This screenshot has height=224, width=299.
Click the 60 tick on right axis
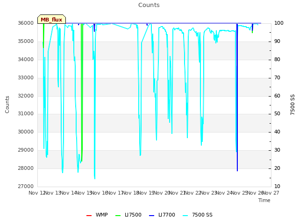tap(277, 96)
